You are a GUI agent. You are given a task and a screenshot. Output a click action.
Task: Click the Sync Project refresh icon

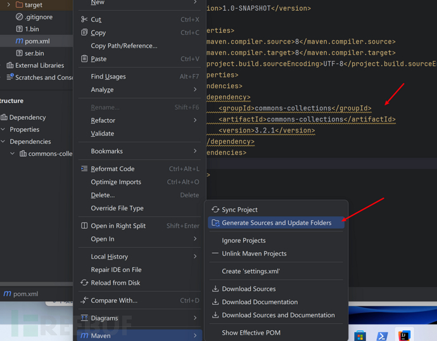215,210
